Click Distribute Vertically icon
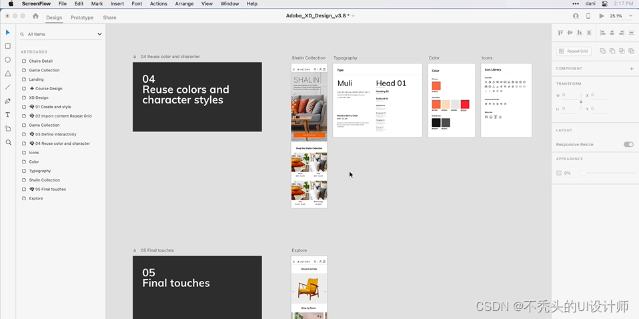 pos(631,33)
